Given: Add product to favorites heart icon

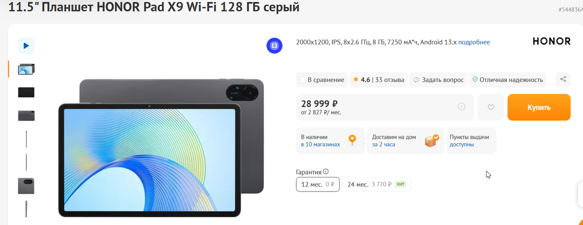Looking at the screenshot, I should pos(491,107).
